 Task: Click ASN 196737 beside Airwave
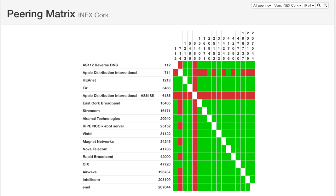pos(164,172)
